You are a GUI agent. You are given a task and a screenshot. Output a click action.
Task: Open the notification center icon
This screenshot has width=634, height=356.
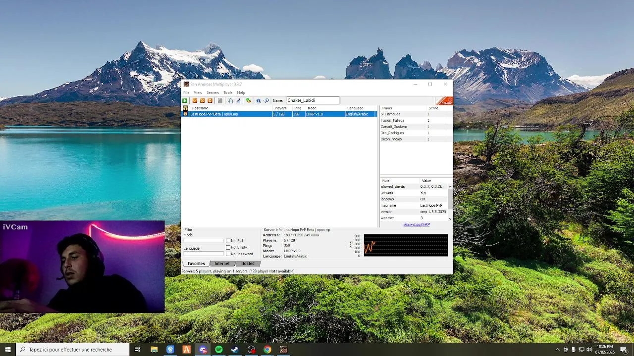[624, 350]
